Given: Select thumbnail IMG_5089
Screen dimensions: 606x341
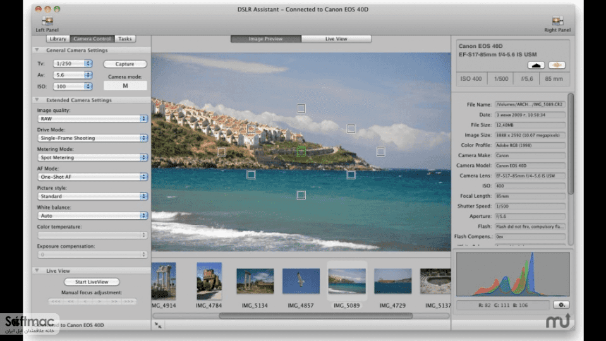Looking at the screenshot, I should pyautogui.click(x=347, y=281).
